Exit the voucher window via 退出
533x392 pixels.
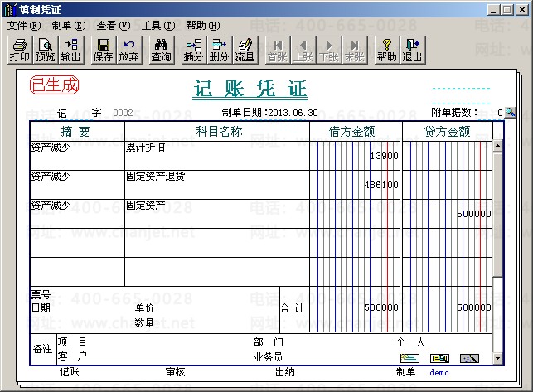(412, 50)
